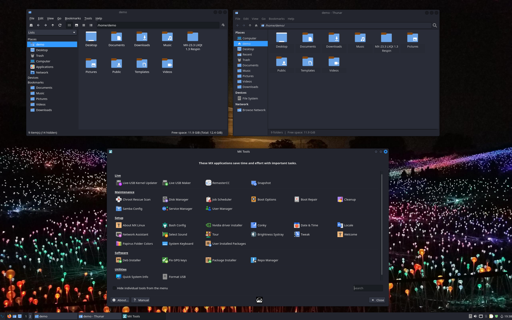Launch Boot Repair
512x320 pixels.
pyautogui.click(x=306, y=199)
